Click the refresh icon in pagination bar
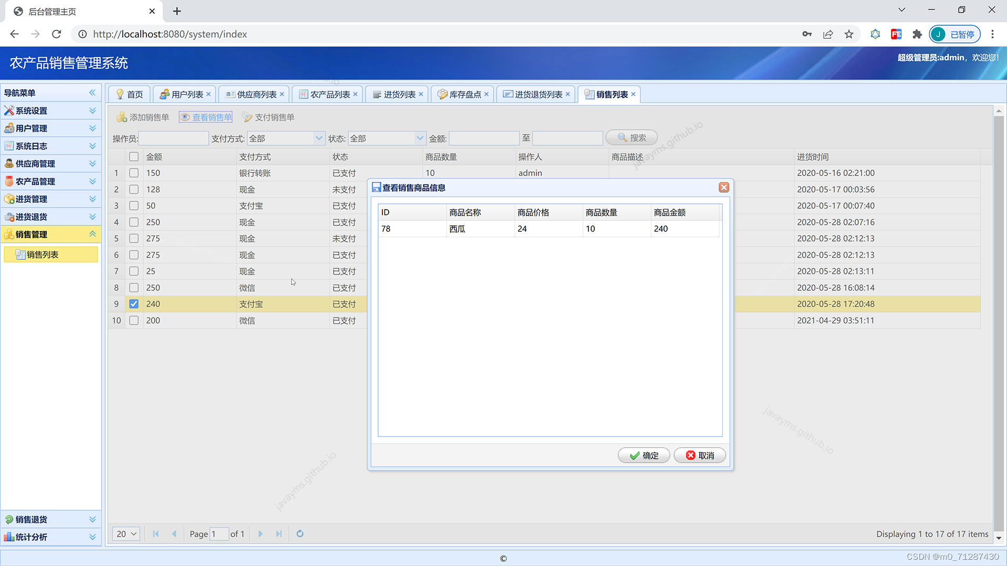The image size is (1007, 566). (x=300, y=534)
